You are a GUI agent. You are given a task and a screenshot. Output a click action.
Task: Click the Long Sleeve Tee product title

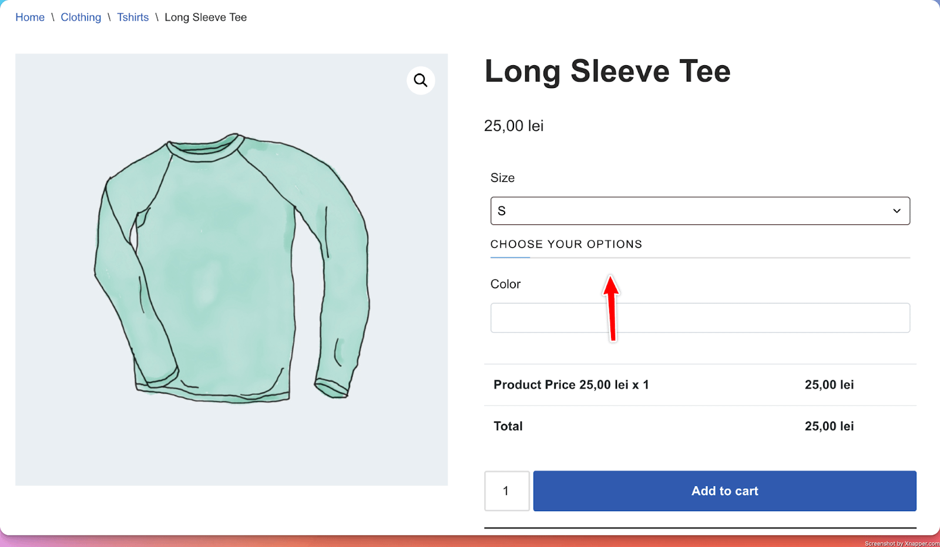[x=607, y=71]
